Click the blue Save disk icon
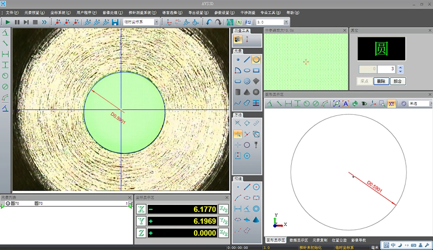Viewport: 433px width, 250px height. 115,22
